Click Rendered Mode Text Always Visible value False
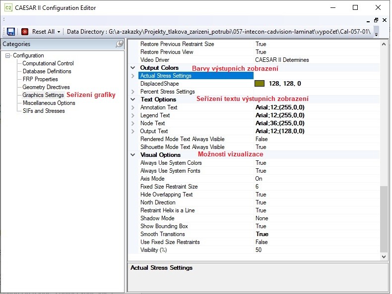The image size is (392, 294). (261, 139)
